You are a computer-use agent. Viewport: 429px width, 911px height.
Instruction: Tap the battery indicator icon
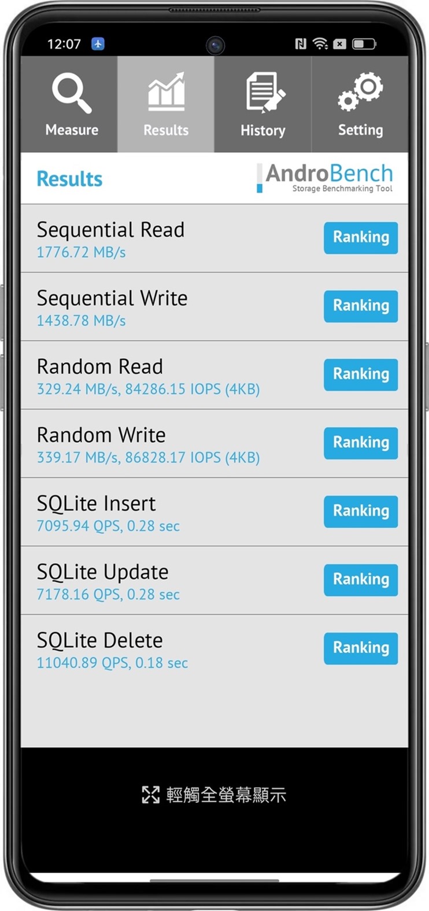click(x=364, y=44)
